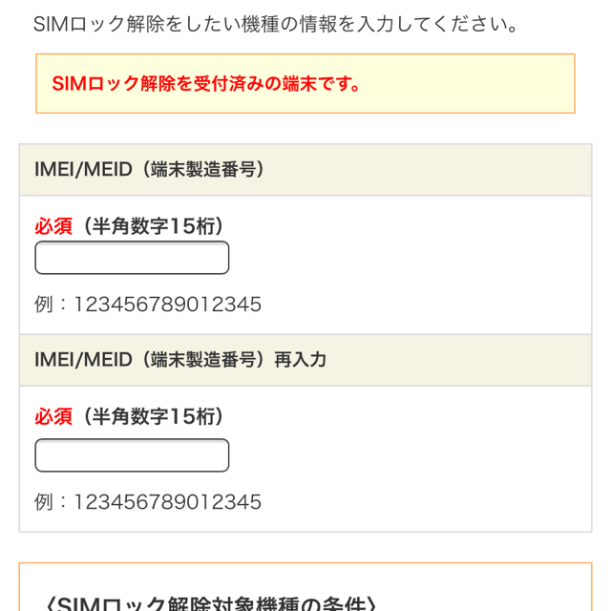Click the 端末製造番号 text in first header

point(203,170)
